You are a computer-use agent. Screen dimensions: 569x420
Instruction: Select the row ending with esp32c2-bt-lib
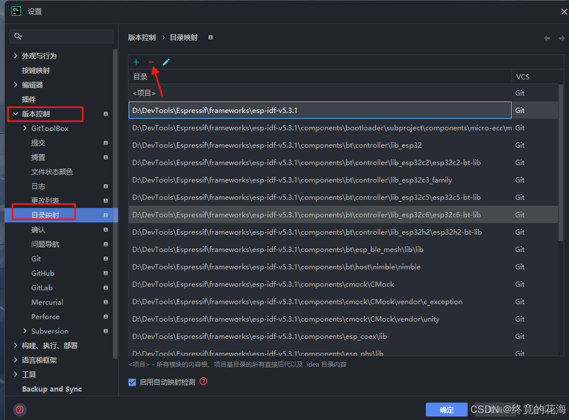[343, 162]
